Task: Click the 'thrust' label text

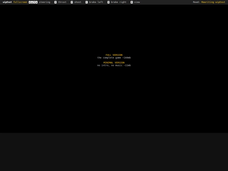Action: pyautogui.click(x=62, y=2)
